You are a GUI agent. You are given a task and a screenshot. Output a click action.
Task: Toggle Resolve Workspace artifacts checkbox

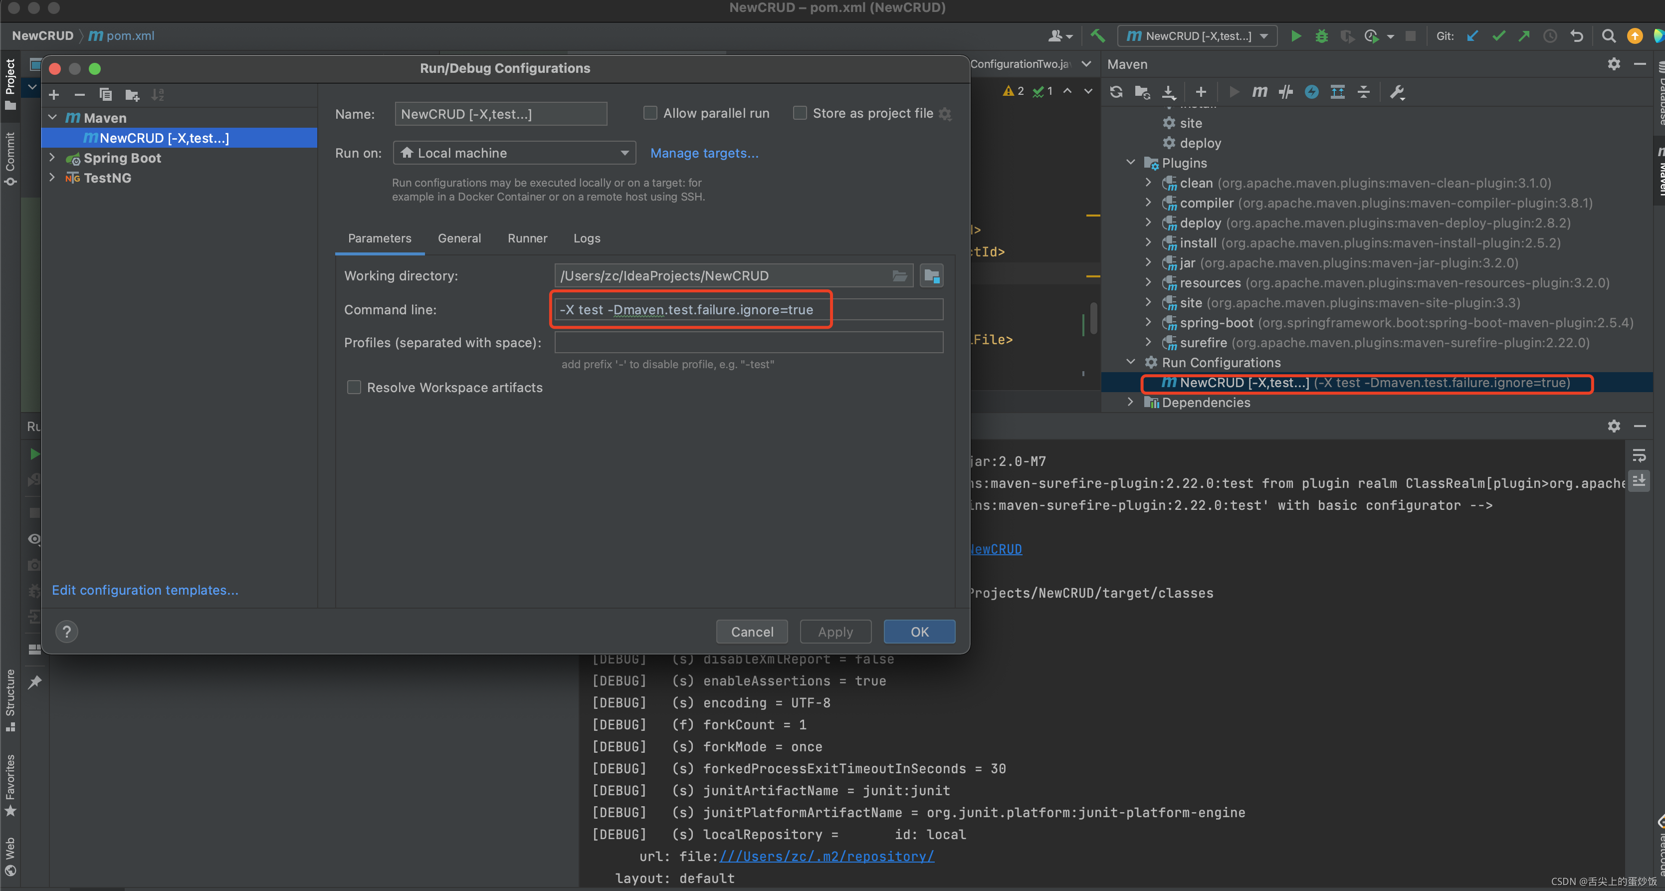pos(354,387)
